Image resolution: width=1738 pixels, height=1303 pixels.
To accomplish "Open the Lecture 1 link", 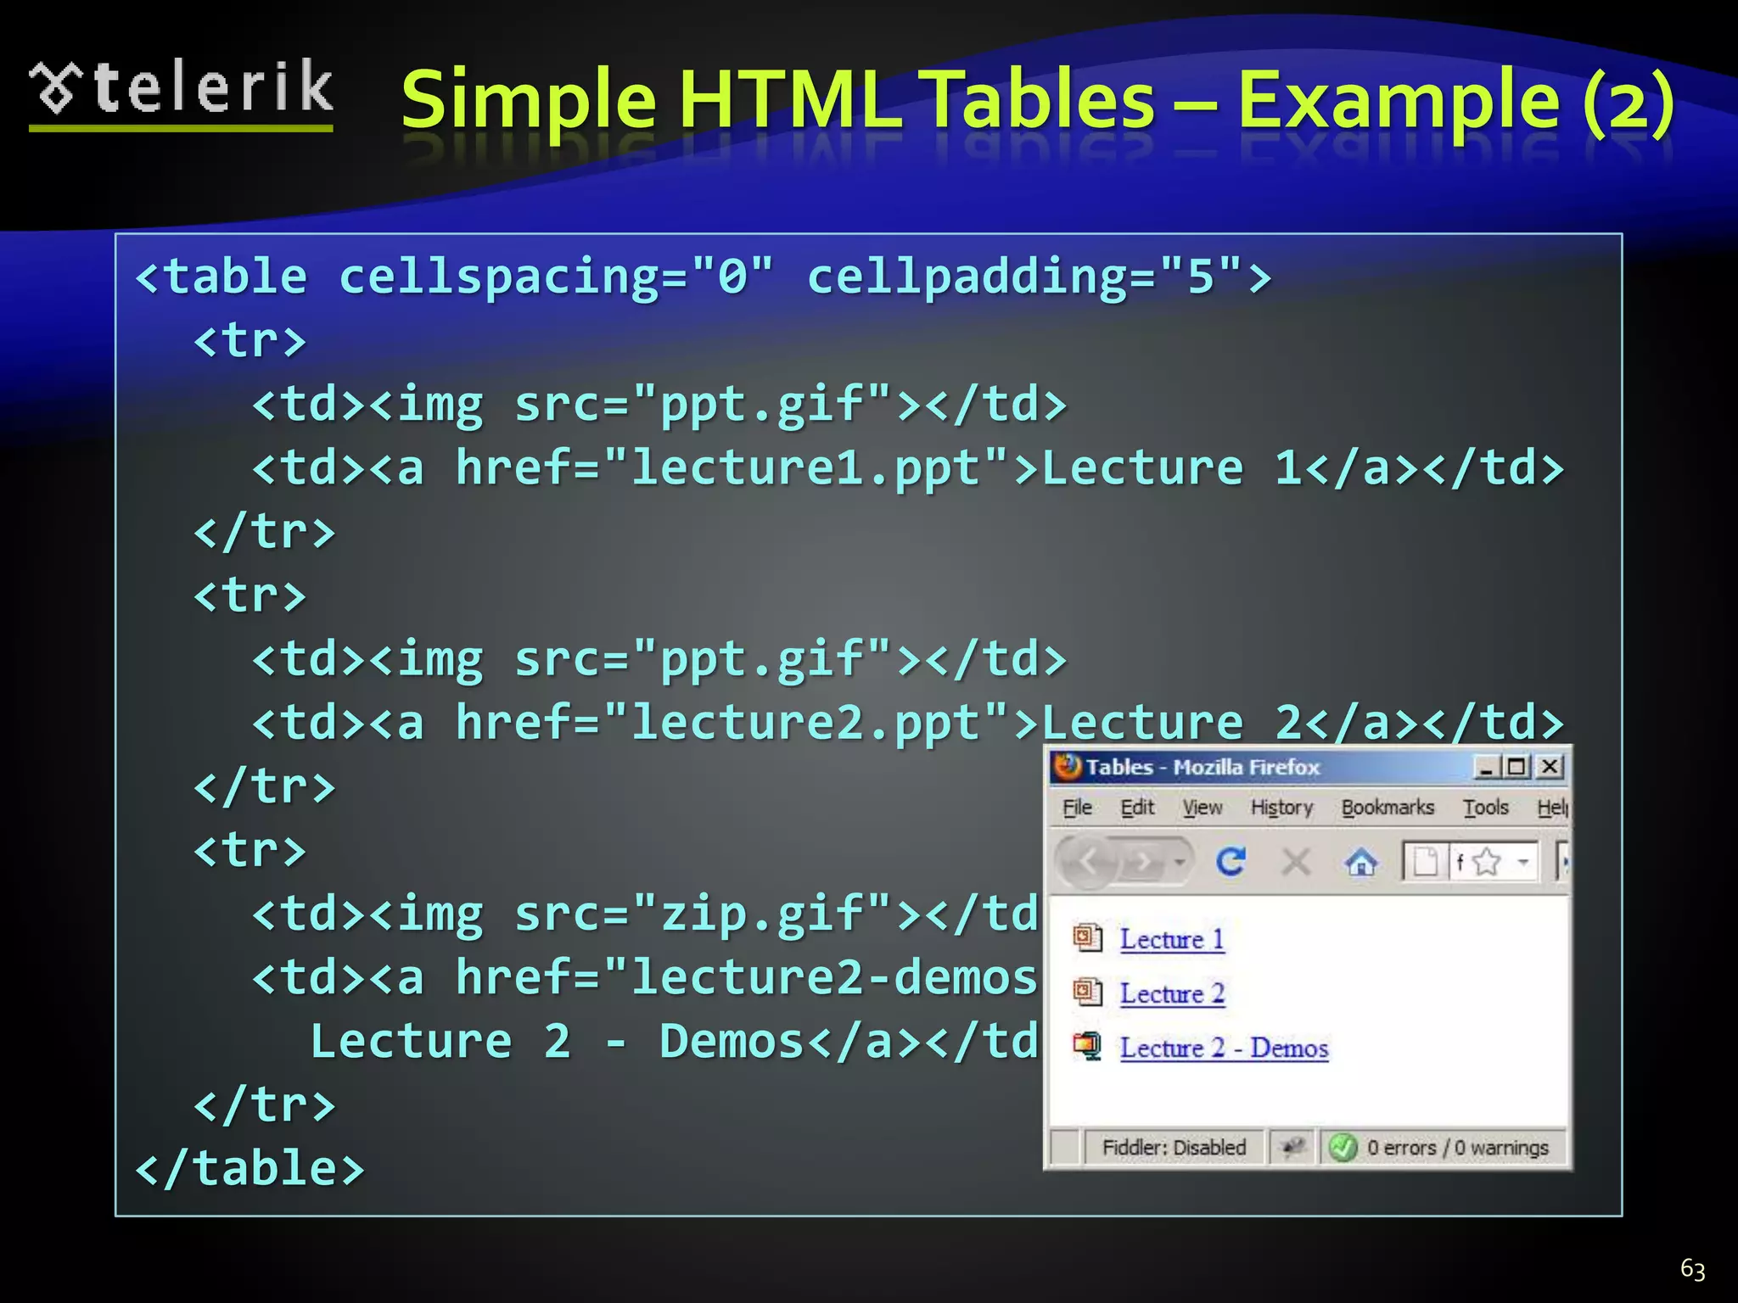I will click(x=1172, y=939).
